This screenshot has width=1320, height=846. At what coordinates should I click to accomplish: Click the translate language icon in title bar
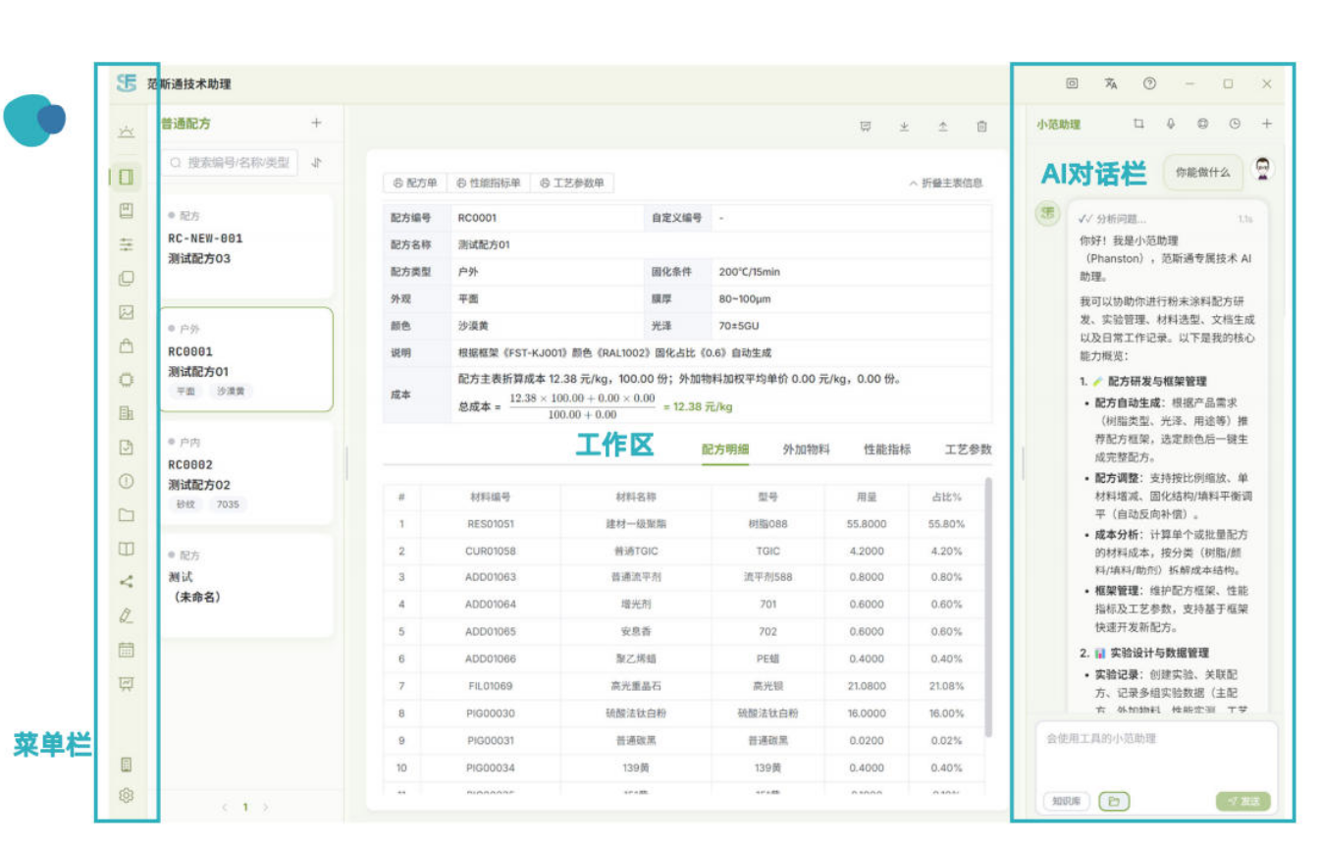(x=1111, y=84)
